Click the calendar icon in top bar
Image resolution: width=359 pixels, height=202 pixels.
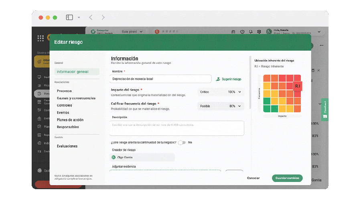[233, 32]
